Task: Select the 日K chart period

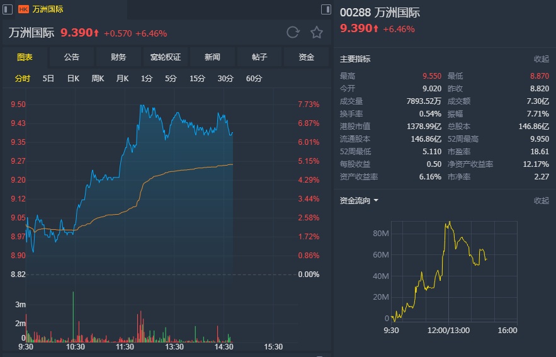Action: (73, 79)
